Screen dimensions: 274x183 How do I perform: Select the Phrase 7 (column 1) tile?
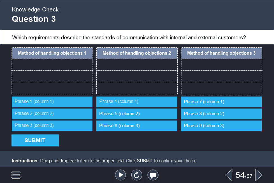click(221, 102)
